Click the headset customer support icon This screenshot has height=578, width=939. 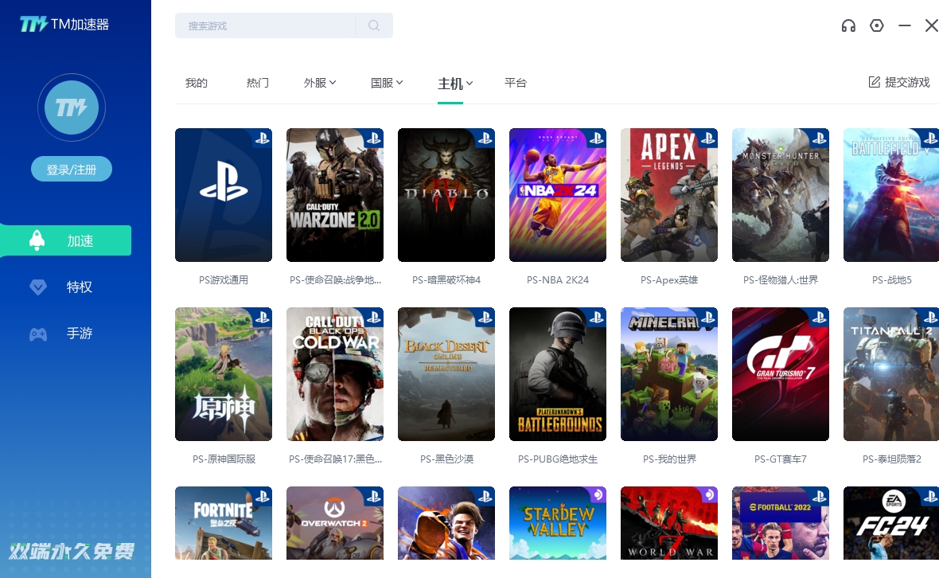(x=848, y=25)
